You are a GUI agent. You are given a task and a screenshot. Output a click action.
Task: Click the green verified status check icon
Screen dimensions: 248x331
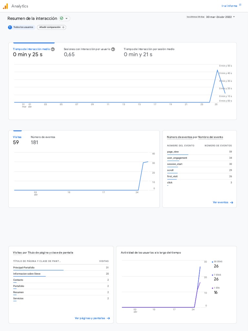point(62,18)
